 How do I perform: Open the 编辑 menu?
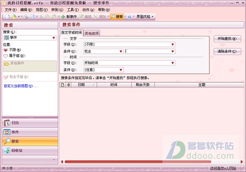pyautogui.click(x=26, y=10)
